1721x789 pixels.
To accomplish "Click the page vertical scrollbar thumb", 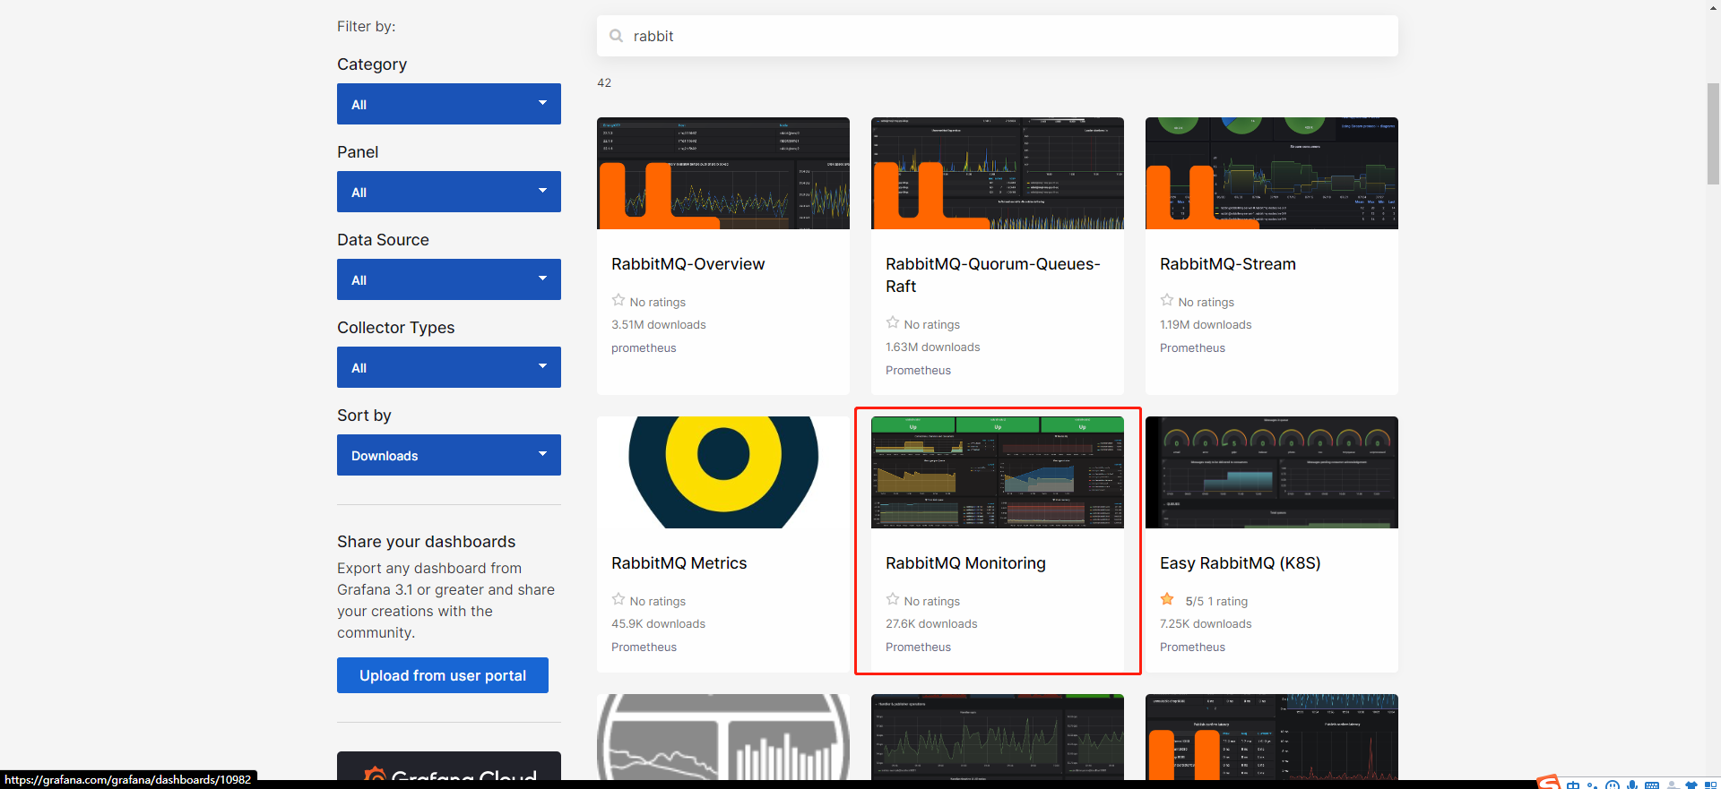I will tap(1713, 133).
